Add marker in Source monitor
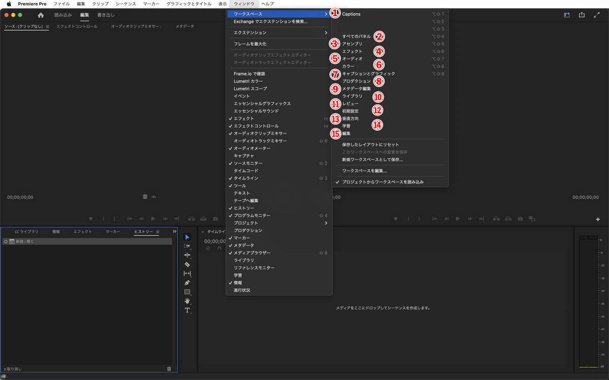609x380 pixels. 91,219
